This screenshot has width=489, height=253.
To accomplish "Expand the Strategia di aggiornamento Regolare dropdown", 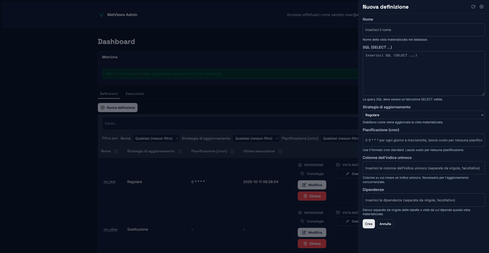I will tap(423, 115).
